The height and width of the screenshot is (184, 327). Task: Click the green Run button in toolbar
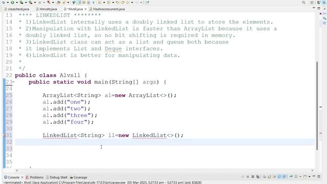[x=12, y=3]
